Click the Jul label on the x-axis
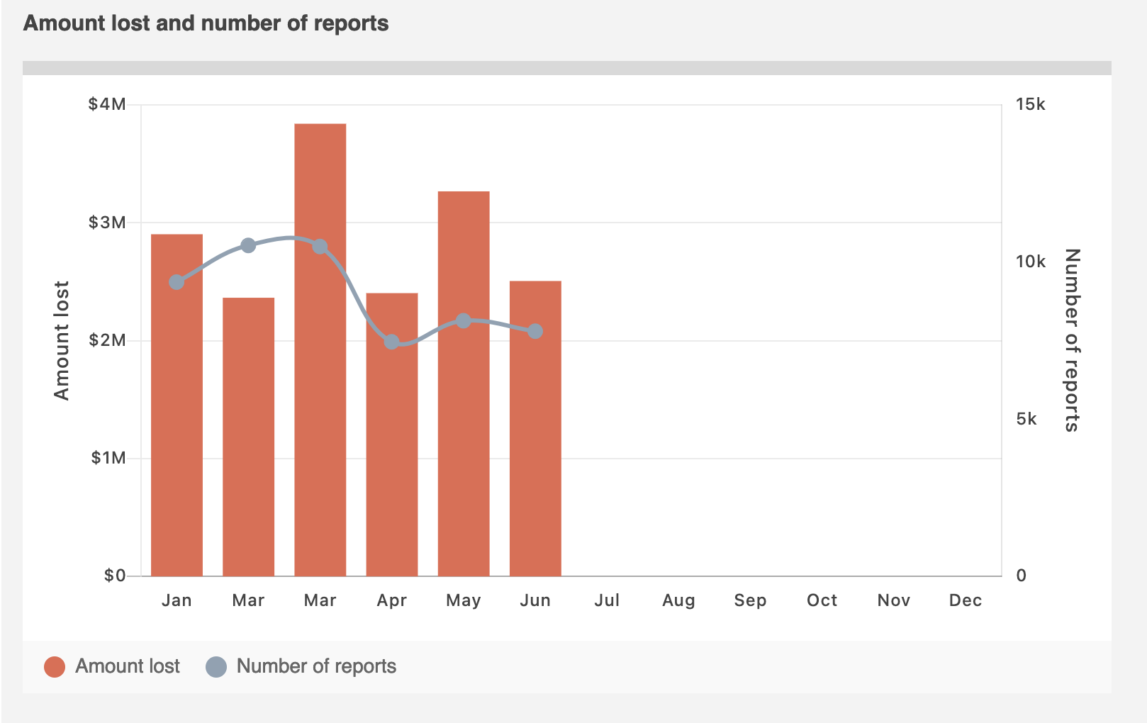This screenshot has height=723, width=1147. point(607,600)
